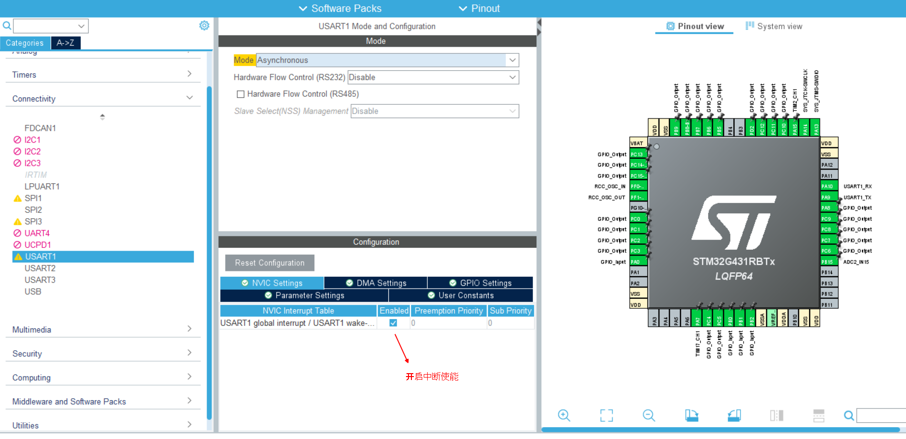Click the fit-to-screen icon under the pinout
Viewport: 906px width, 439px height.
tap(607, 415)
